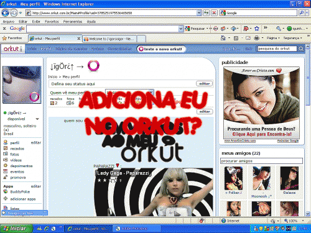Click the recados icon in the sidebar
Screen dimensions: 311x233
coord(6,148)
